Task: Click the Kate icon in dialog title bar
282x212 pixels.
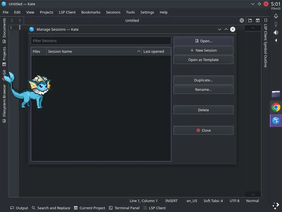Action: pyautogui.click(x=32, y=29)
